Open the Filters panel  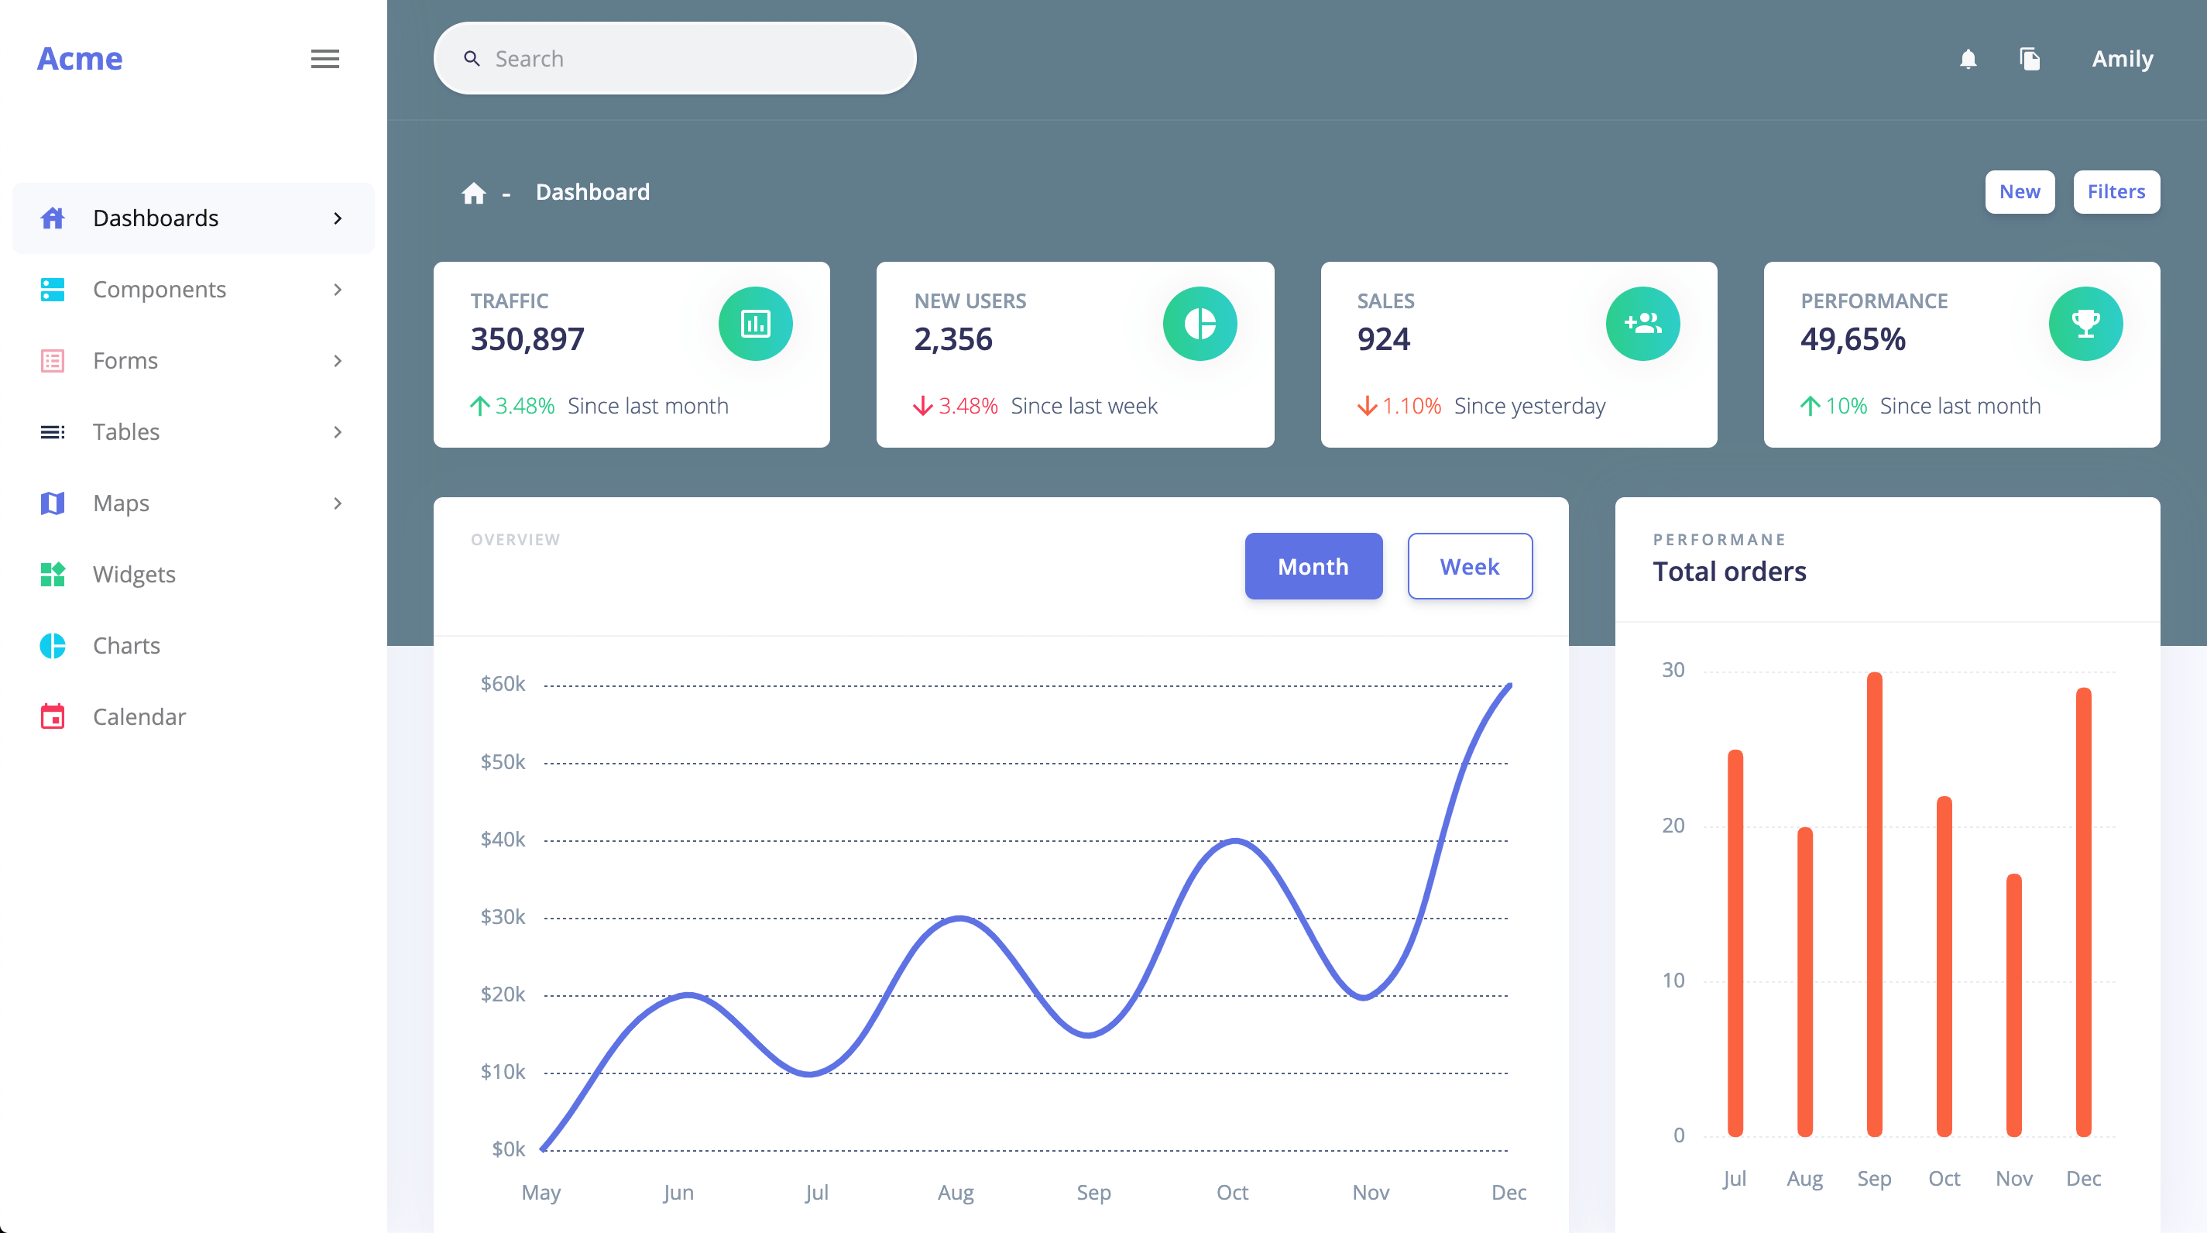(x=2116, y=192)
